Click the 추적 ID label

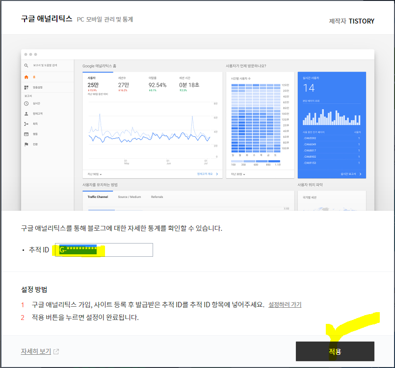pos(39,250)
